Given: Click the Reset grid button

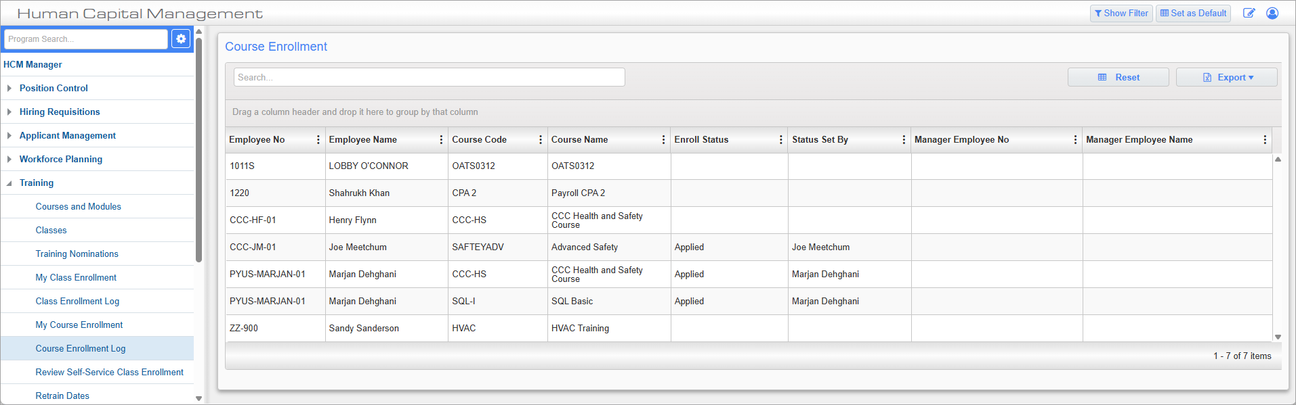Looking at the screenshot, I should click(1119, 77).
